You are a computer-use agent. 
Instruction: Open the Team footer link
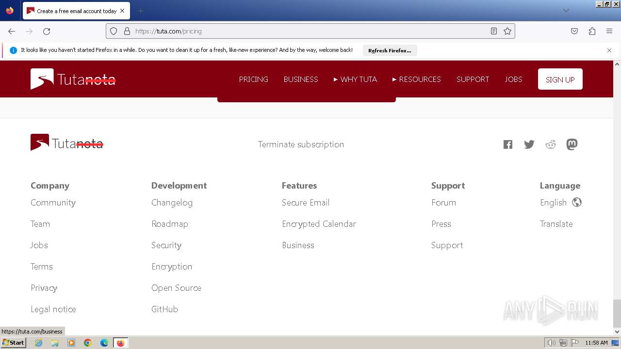40,224
